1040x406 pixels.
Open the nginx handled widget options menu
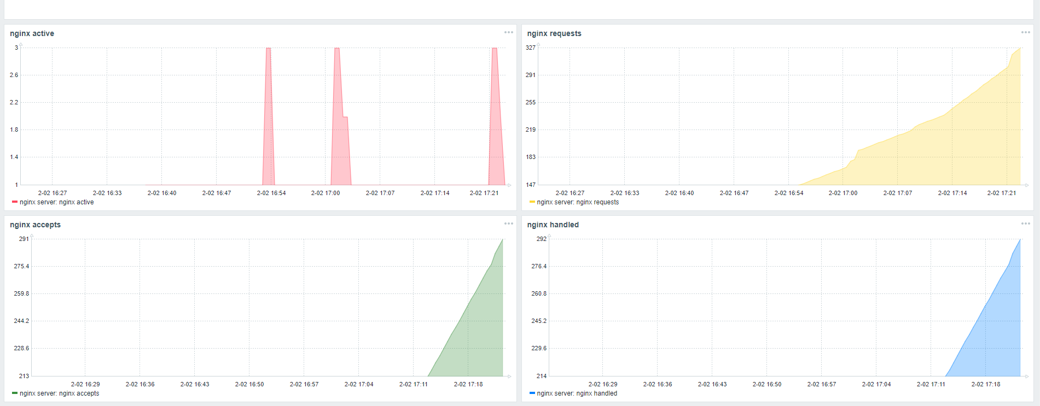pyautogui.click(x=1026, y=223)
